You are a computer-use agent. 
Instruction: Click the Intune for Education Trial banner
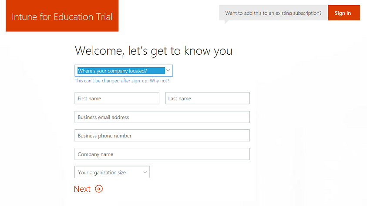[x=62, y=17]
